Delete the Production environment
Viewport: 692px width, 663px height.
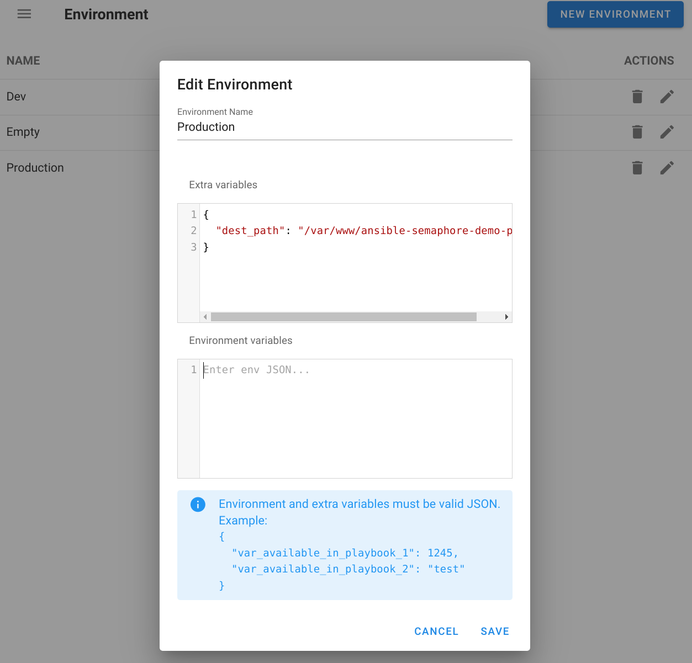(637, 168)
